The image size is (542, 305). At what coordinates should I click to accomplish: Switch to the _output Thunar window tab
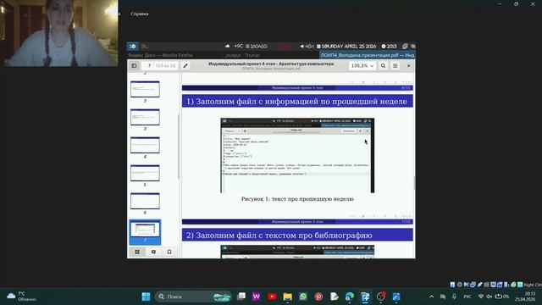click(242, 55)
